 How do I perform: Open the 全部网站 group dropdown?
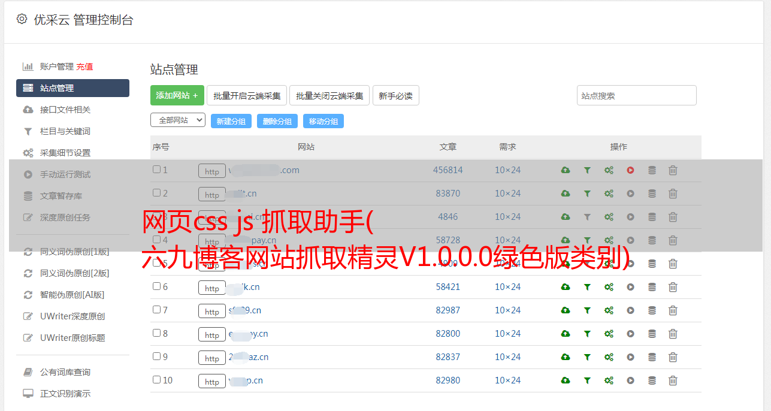pyautogui.click(x=178, y=120)
